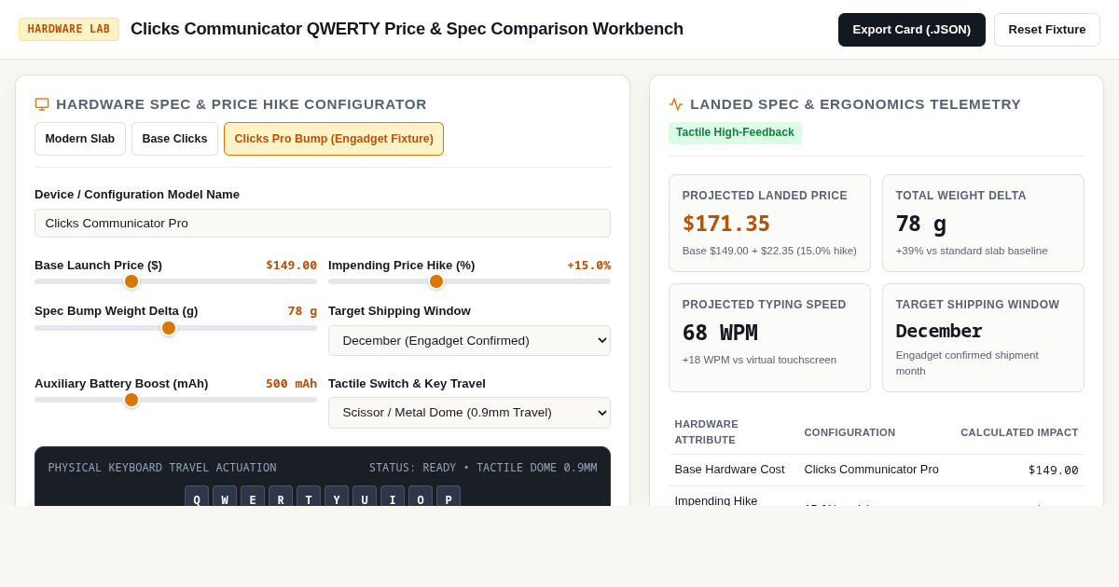The height and width of the screenshot is (587, 1119).
Task: Click the Clicks Communicator Pro configuration cell
Action: tap(872, 470)
